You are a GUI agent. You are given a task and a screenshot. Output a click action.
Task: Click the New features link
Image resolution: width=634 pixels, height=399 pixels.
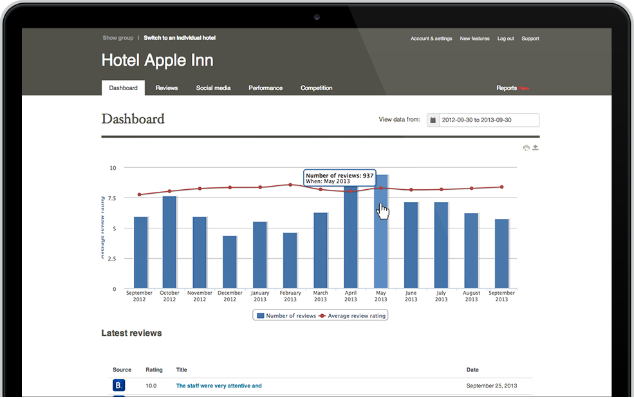pos(474,39)
